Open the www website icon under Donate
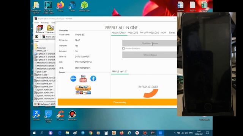The image size is (243, 136). 73,79
